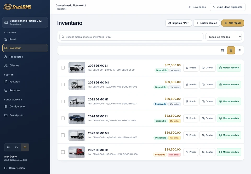The width and height of the screenshot is (251, 174).
Task: Marcar vendido for DEMO-003
Action: (229, 101)
